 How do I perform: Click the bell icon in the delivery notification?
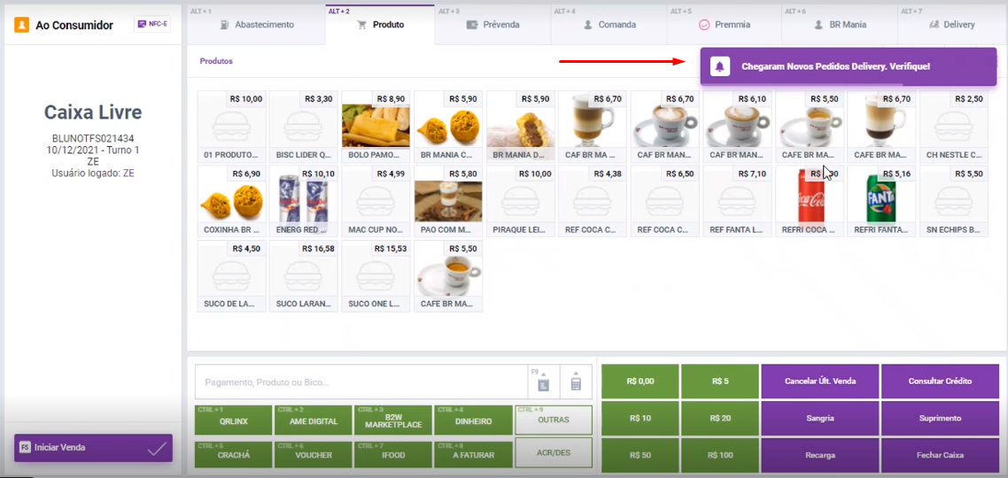[720, 66]
